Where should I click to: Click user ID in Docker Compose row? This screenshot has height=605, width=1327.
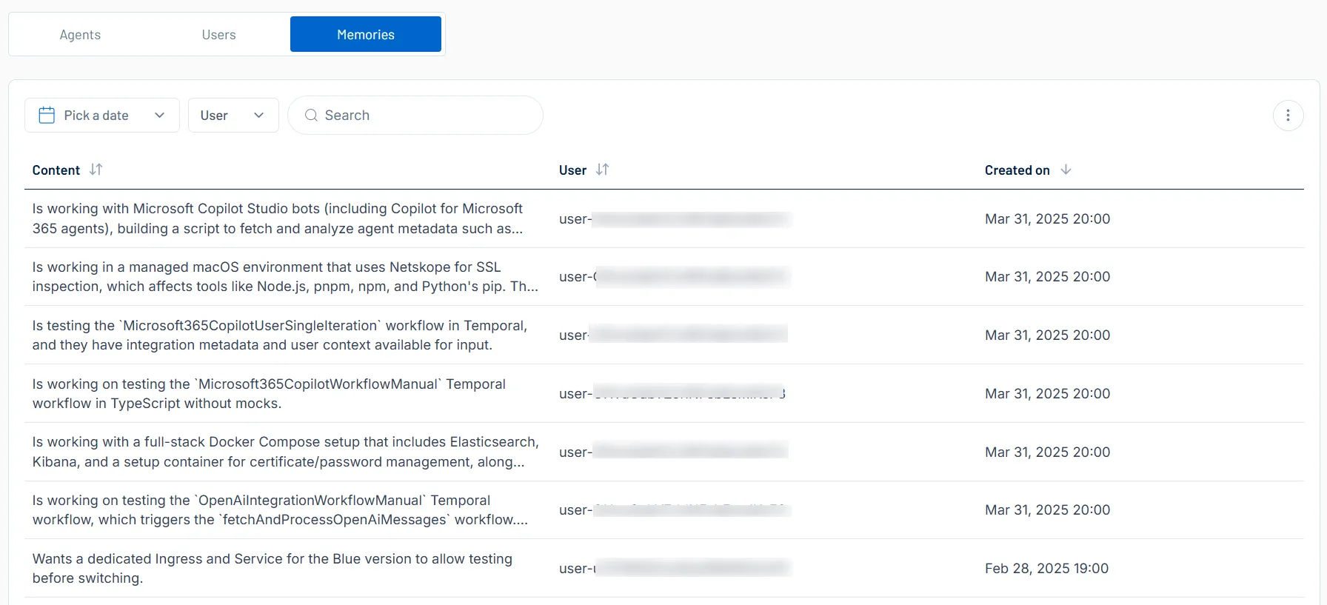[x=674, y=452]
